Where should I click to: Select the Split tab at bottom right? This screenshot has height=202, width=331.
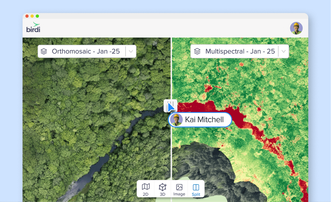tap(196, 189)
